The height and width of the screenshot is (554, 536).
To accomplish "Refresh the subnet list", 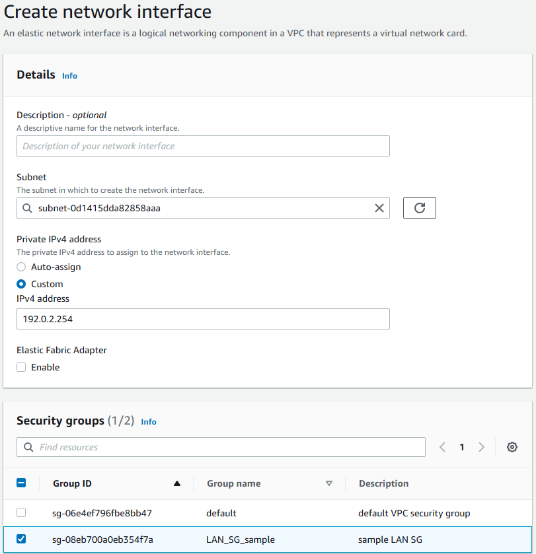I will click(x=419, y=207).
